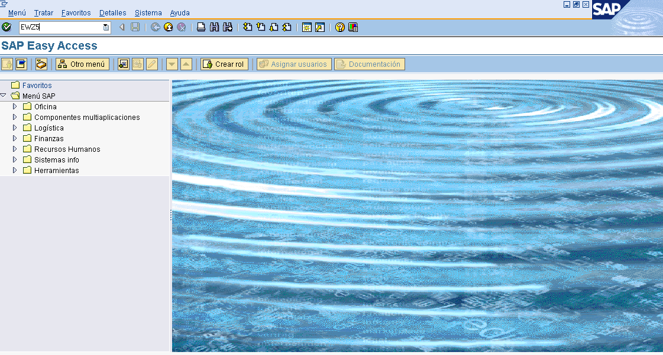
Task: Open the Sistema menu
Action: pyautogui.click(x=148, y=13)
